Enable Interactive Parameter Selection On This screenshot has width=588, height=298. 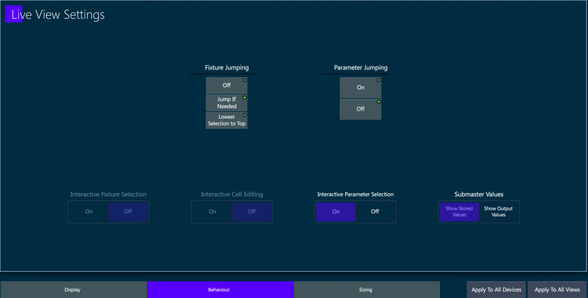pos(336,212)
